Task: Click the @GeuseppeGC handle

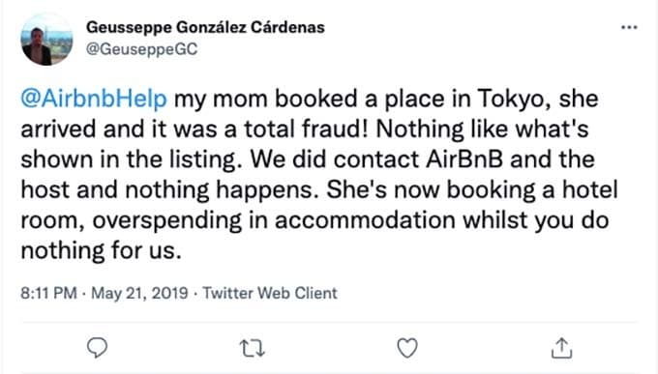Action: [142, 49]
